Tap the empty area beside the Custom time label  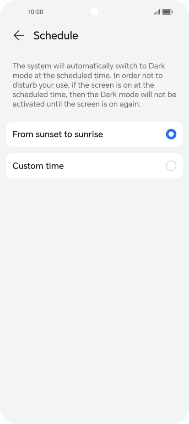point(114,166)
